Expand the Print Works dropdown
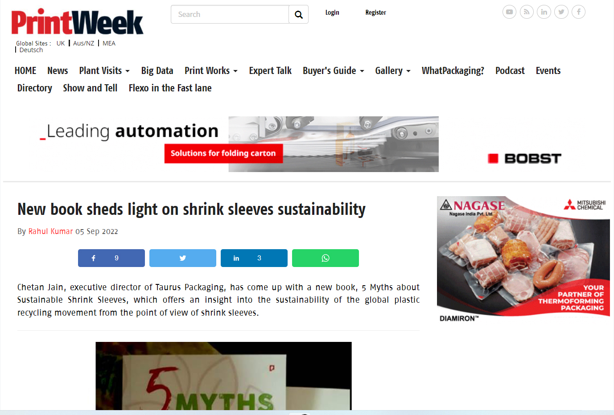Screen dimensions: 614x415 [x=211, y=71]
